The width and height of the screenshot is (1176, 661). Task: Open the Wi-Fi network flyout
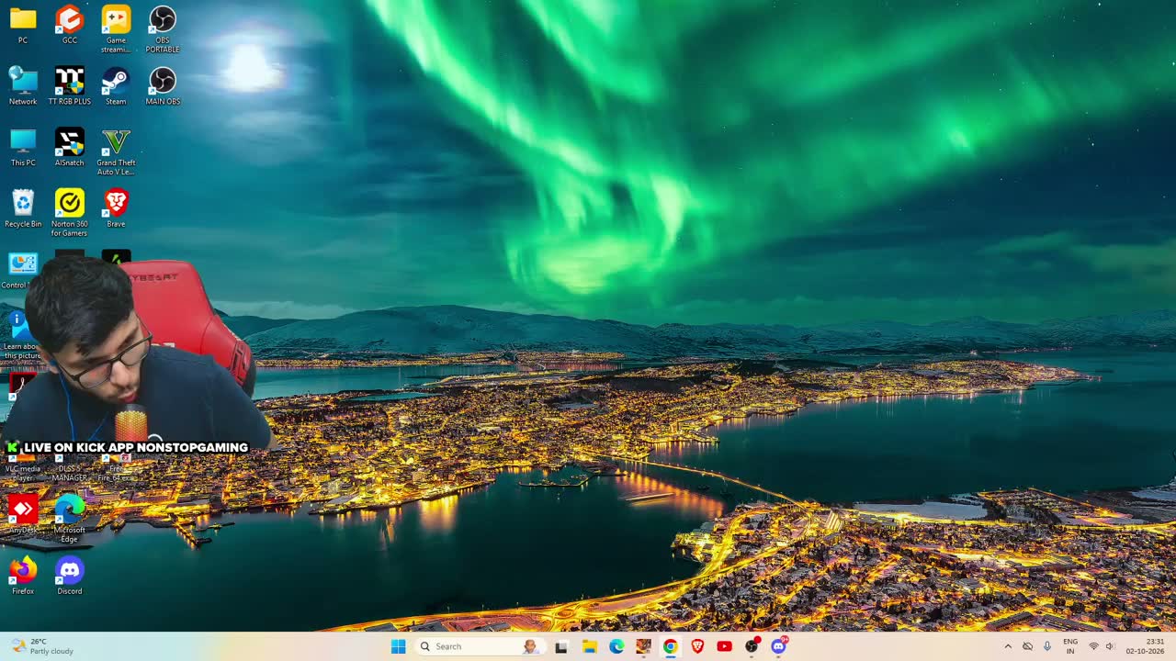[x=1093, y=646]
